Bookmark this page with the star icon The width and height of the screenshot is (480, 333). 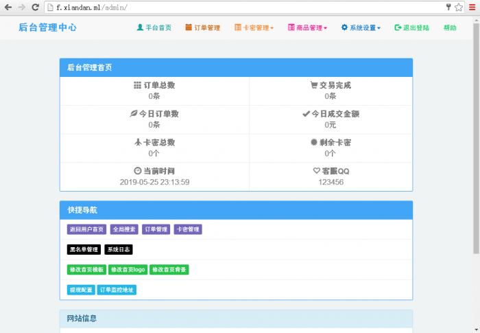pyautogui.click(x=459, y=7)
